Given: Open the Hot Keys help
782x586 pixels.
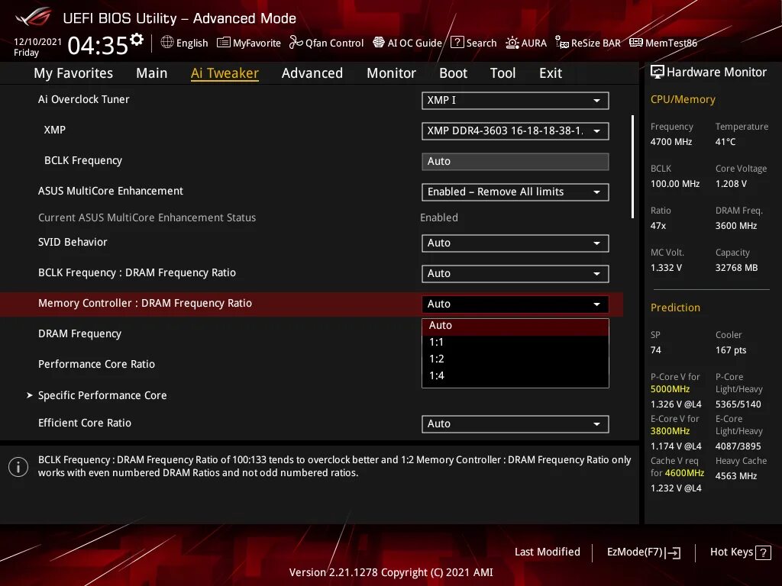Looking at the screenshot, I should point(740,552).
